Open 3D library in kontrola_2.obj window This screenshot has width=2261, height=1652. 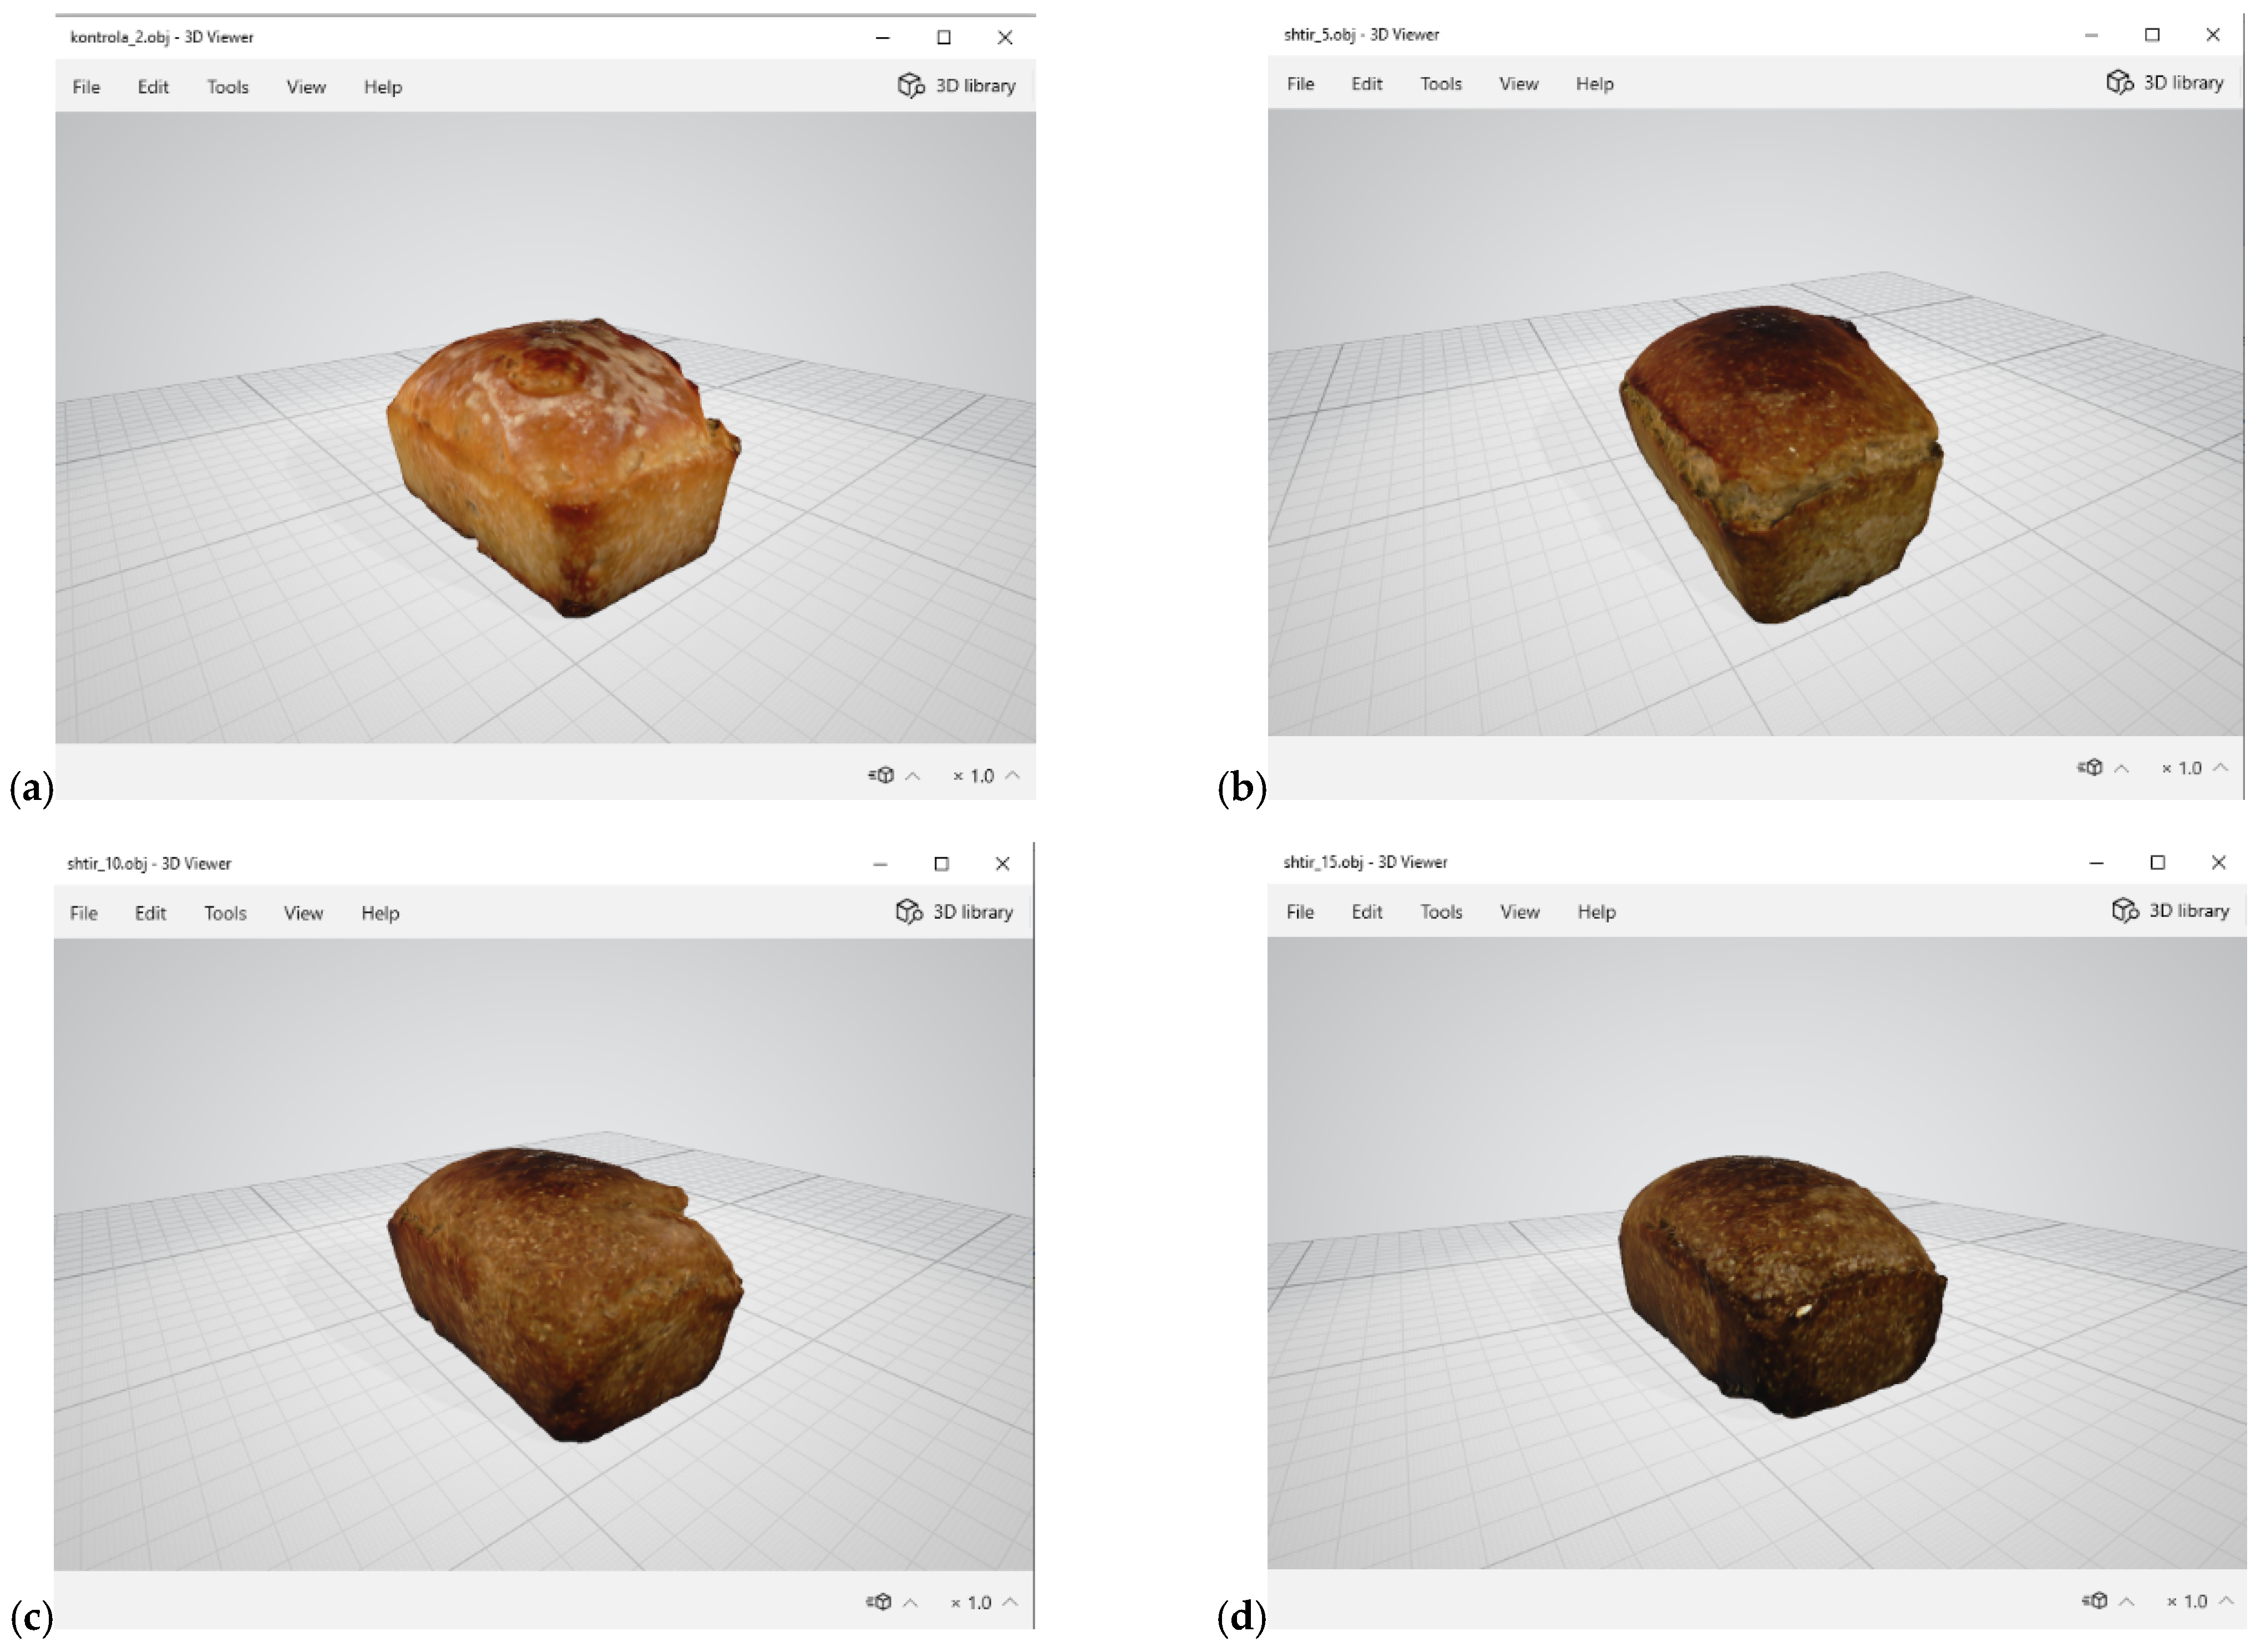pyautogui.click(x=956, y=86)
